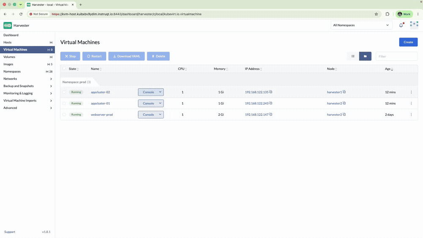Sort table by Node column
The image size is (423, 238).
click(x=332, y=69)
